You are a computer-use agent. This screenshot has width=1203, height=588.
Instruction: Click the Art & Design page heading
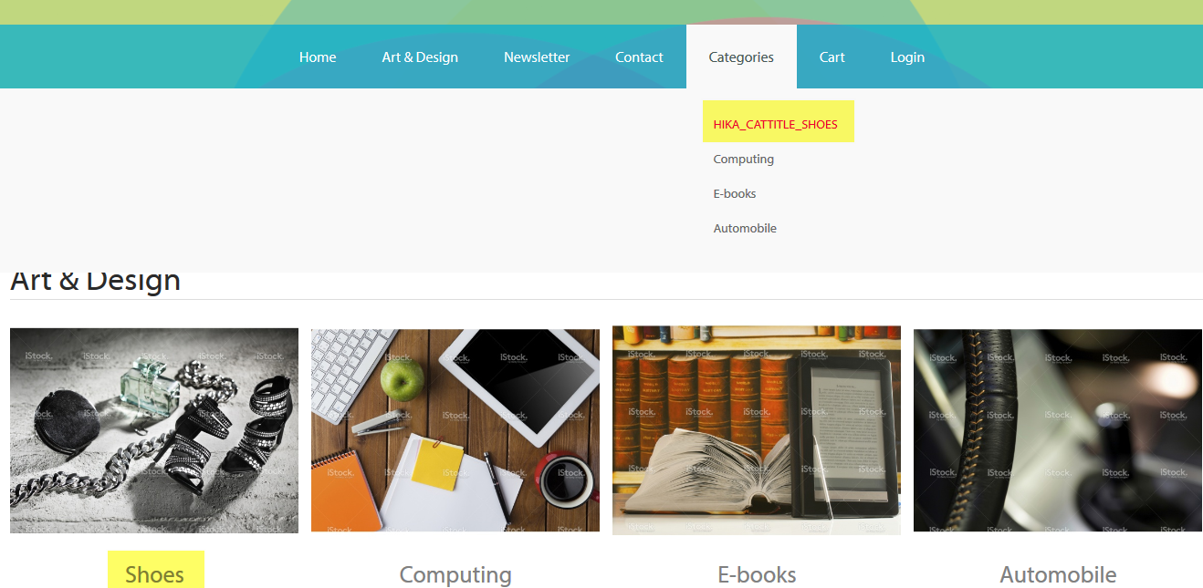tap(95, 281)
